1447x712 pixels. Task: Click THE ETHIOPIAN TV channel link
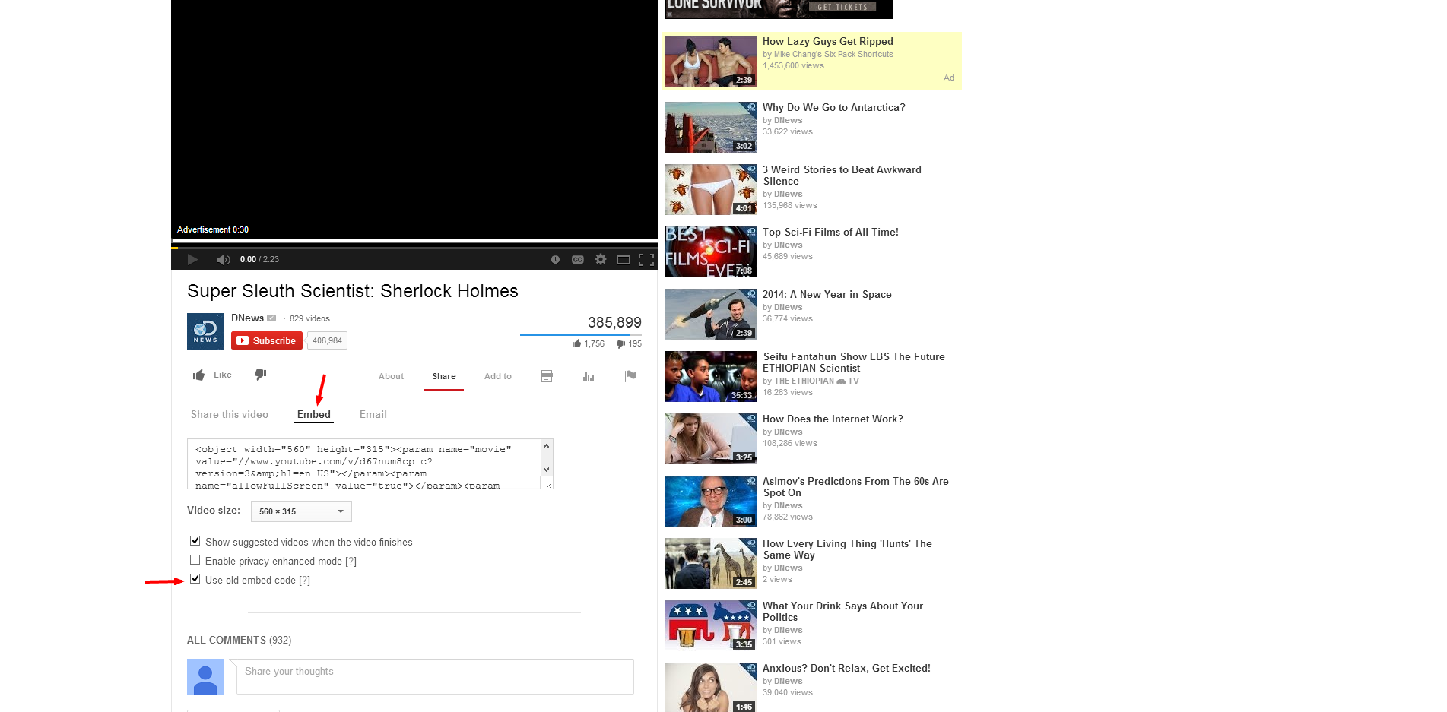coord(816,381)
